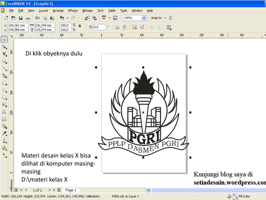The width and height of the screenshot is (266, 200).
Task: Click the PGRI logo center marker
Action: 143,113
